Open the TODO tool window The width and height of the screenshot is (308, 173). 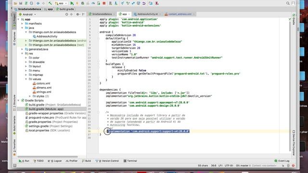[38, 161]
